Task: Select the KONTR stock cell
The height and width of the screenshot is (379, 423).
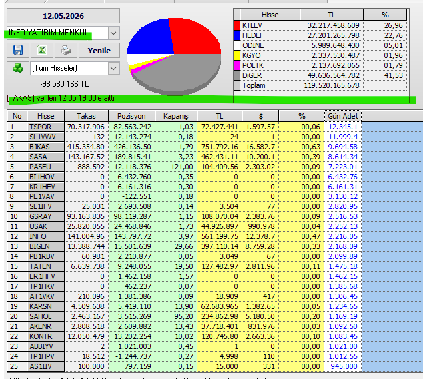Action: click(45, 336)
